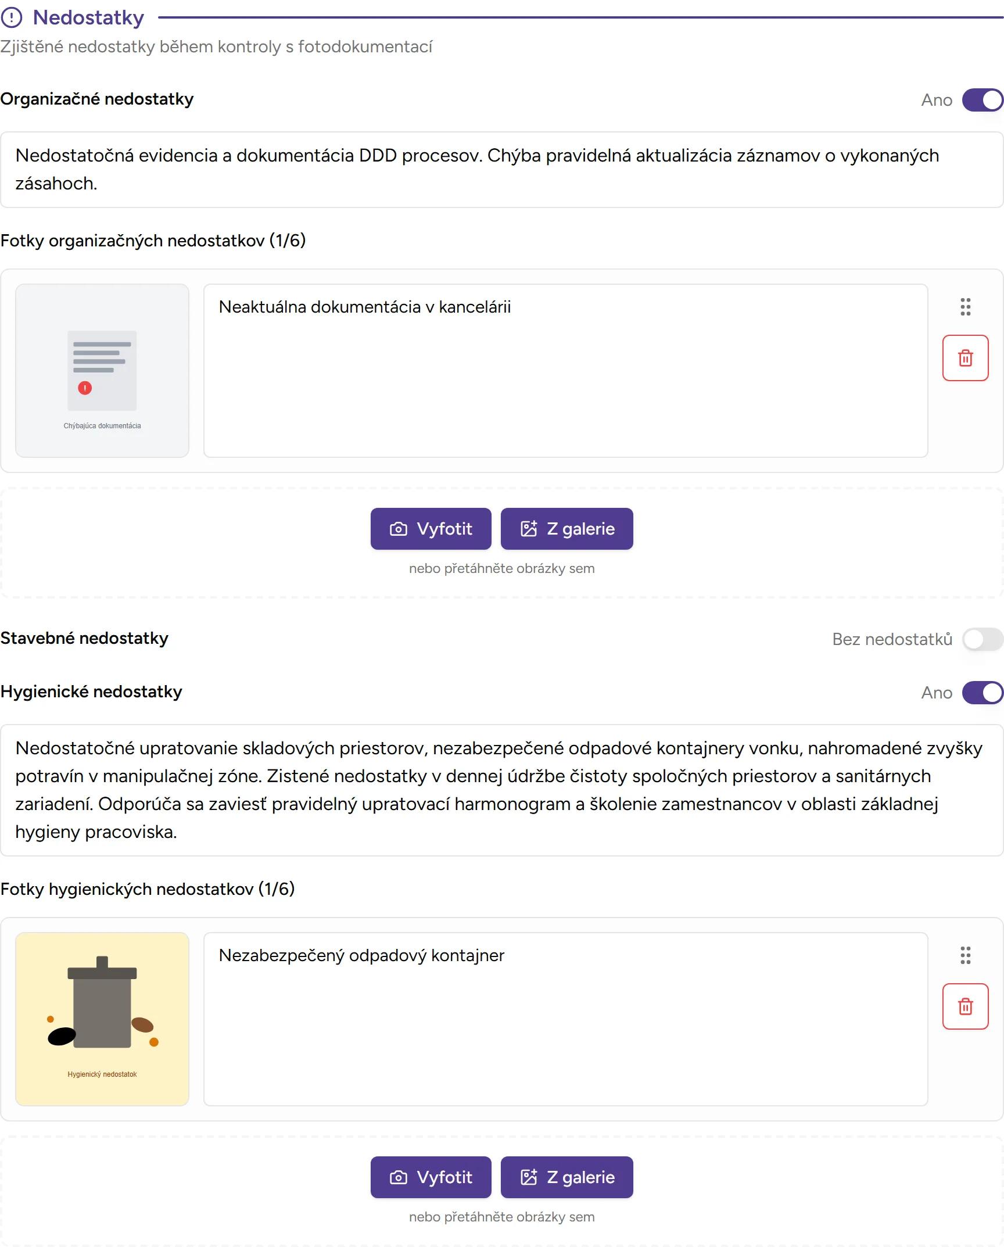Disable the Organizačné nedostatky toggle
The width and height of the screenshot is (1004, 1247).
(x=982, y=100)
